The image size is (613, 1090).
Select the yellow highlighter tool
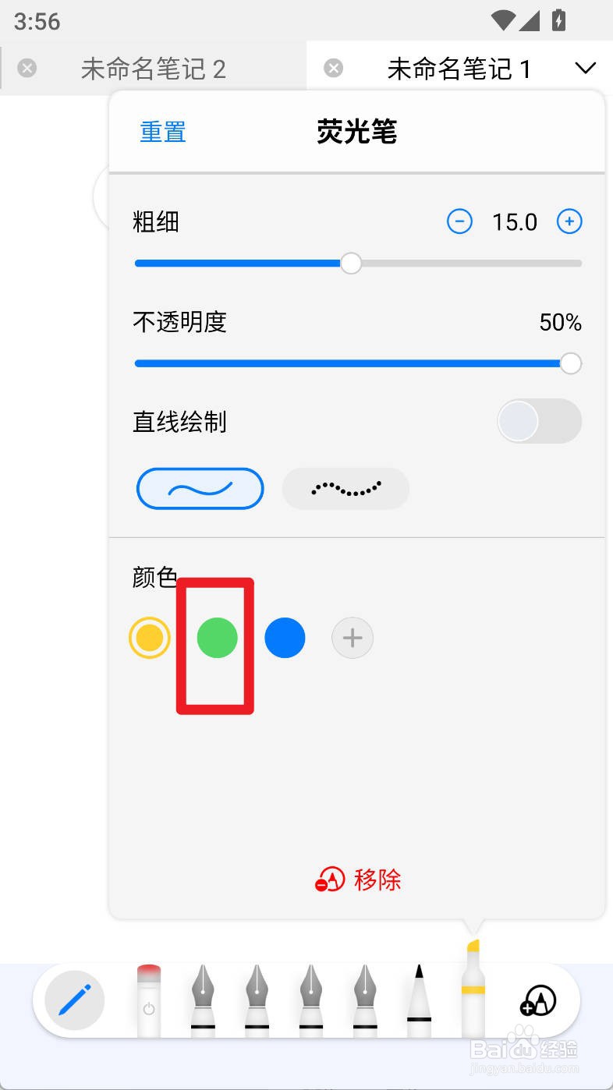pos(473,989)
